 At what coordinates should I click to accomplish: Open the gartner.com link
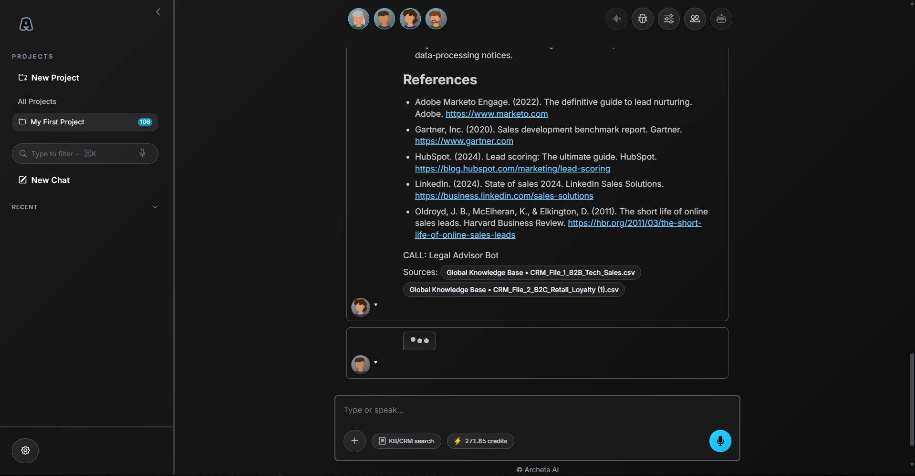(464, 141)
